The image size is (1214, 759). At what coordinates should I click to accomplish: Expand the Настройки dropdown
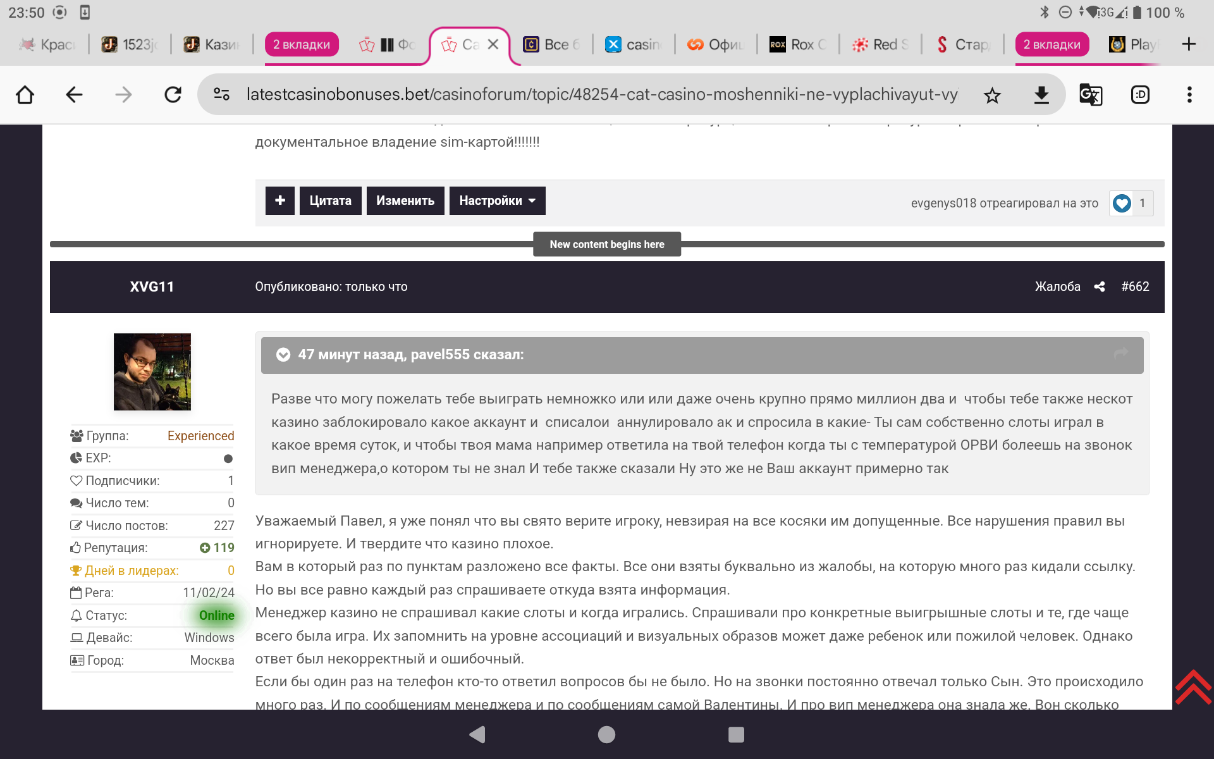coord(497,201)
